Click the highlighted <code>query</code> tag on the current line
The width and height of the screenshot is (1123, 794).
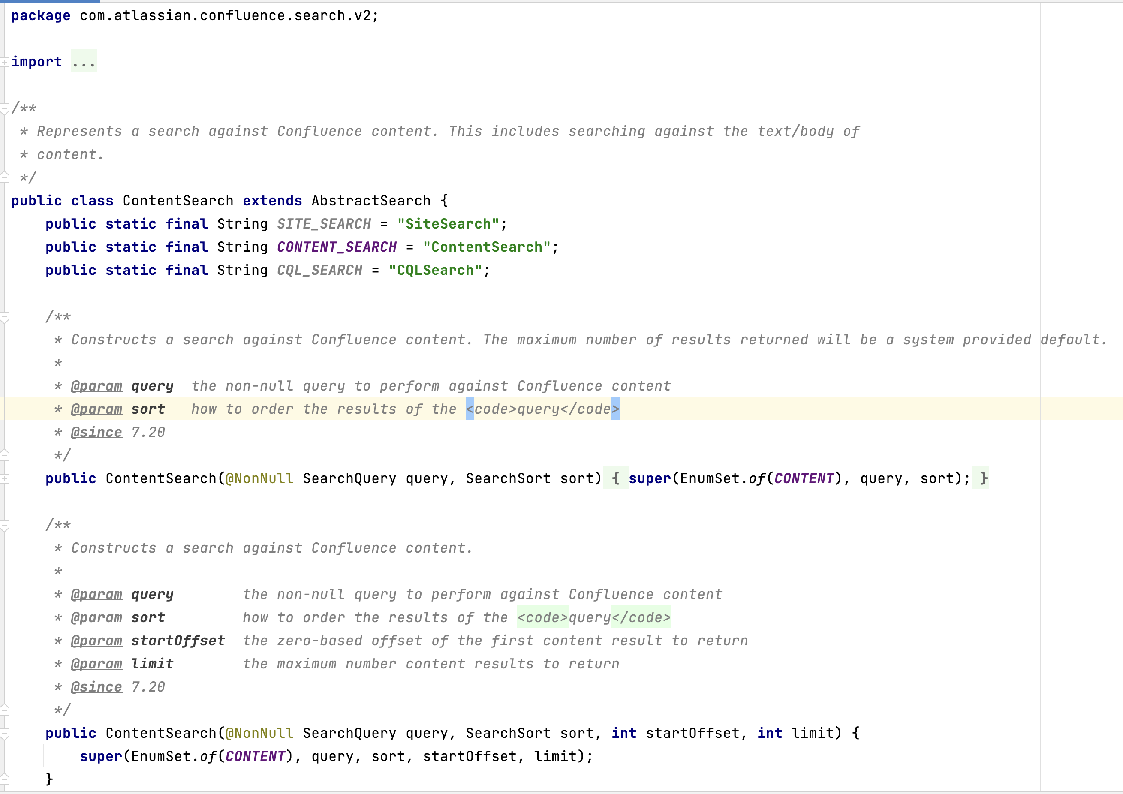(x=543, y=409)
